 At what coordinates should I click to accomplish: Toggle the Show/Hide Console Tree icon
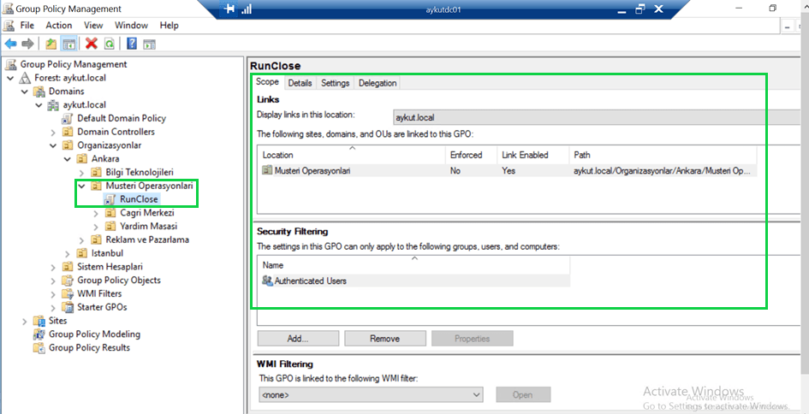pyautogui.click(x=68, y=44)
